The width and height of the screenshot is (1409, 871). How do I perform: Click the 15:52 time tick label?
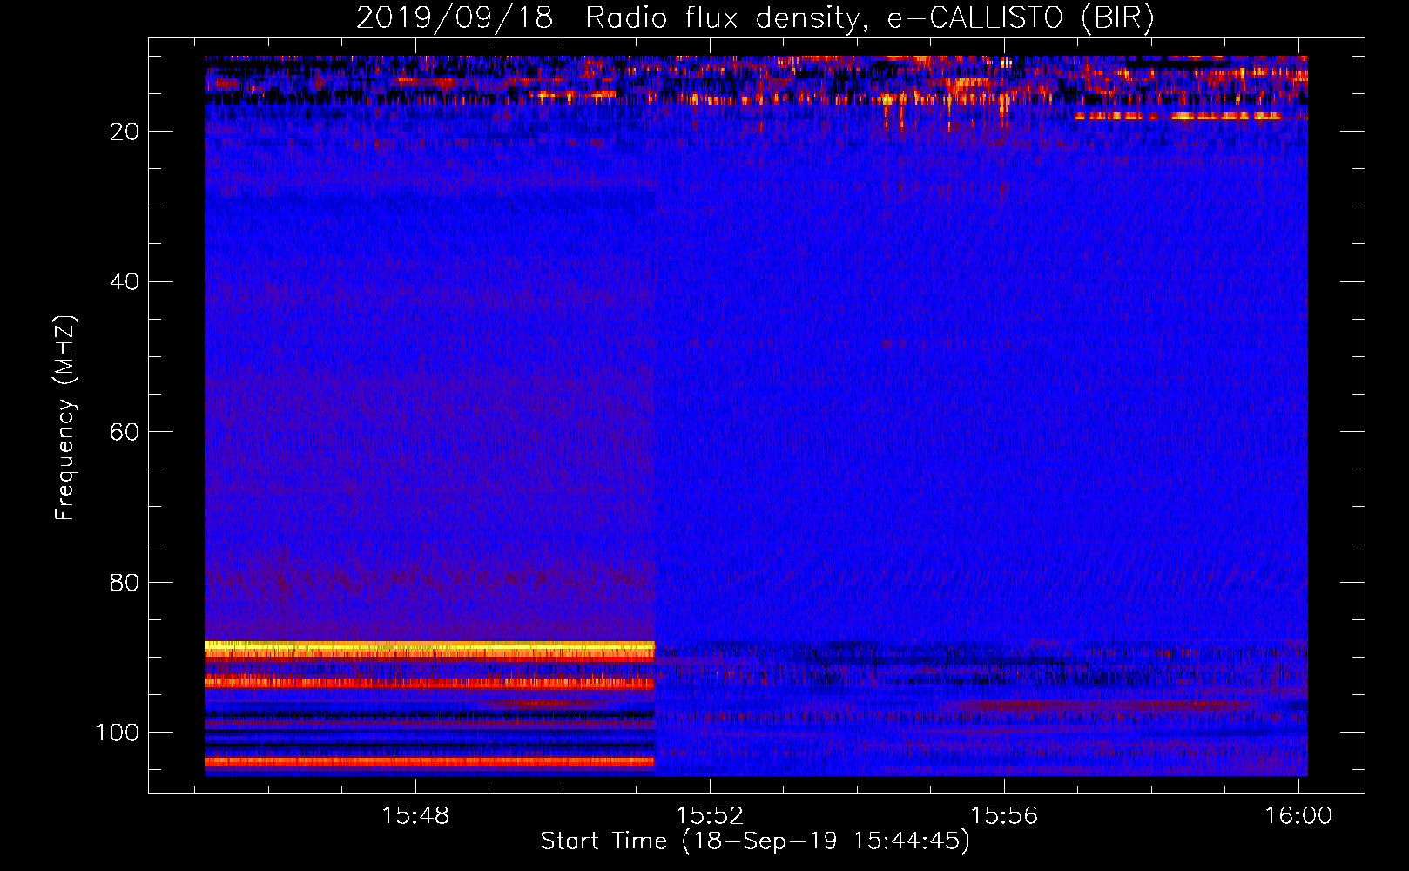tap(710, 815)
